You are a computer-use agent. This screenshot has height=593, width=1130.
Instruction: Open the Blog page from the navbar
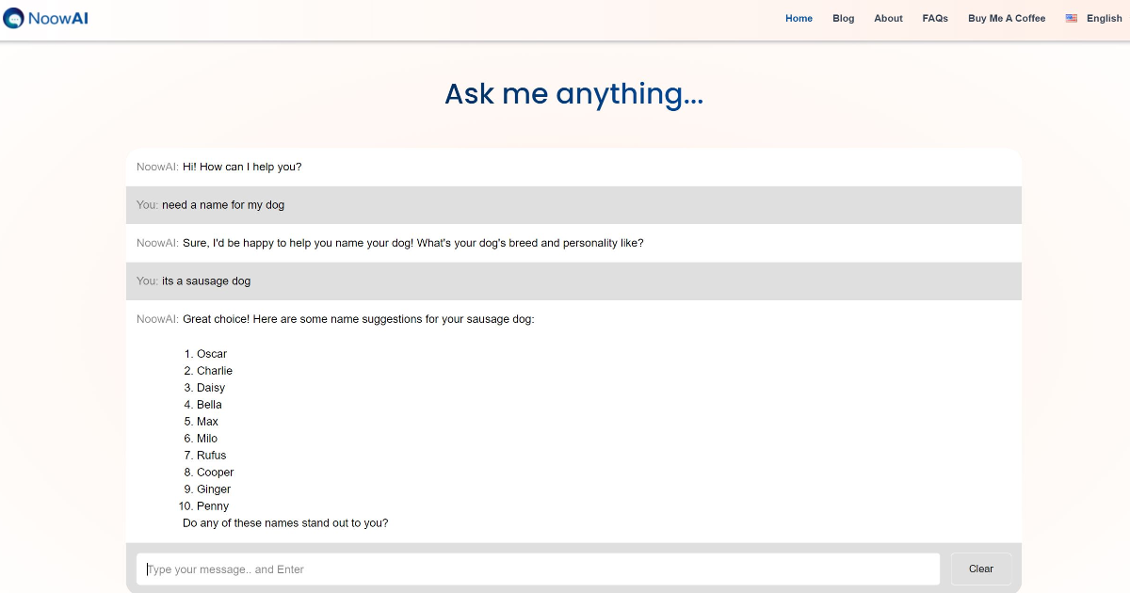[x=843, y=18]
